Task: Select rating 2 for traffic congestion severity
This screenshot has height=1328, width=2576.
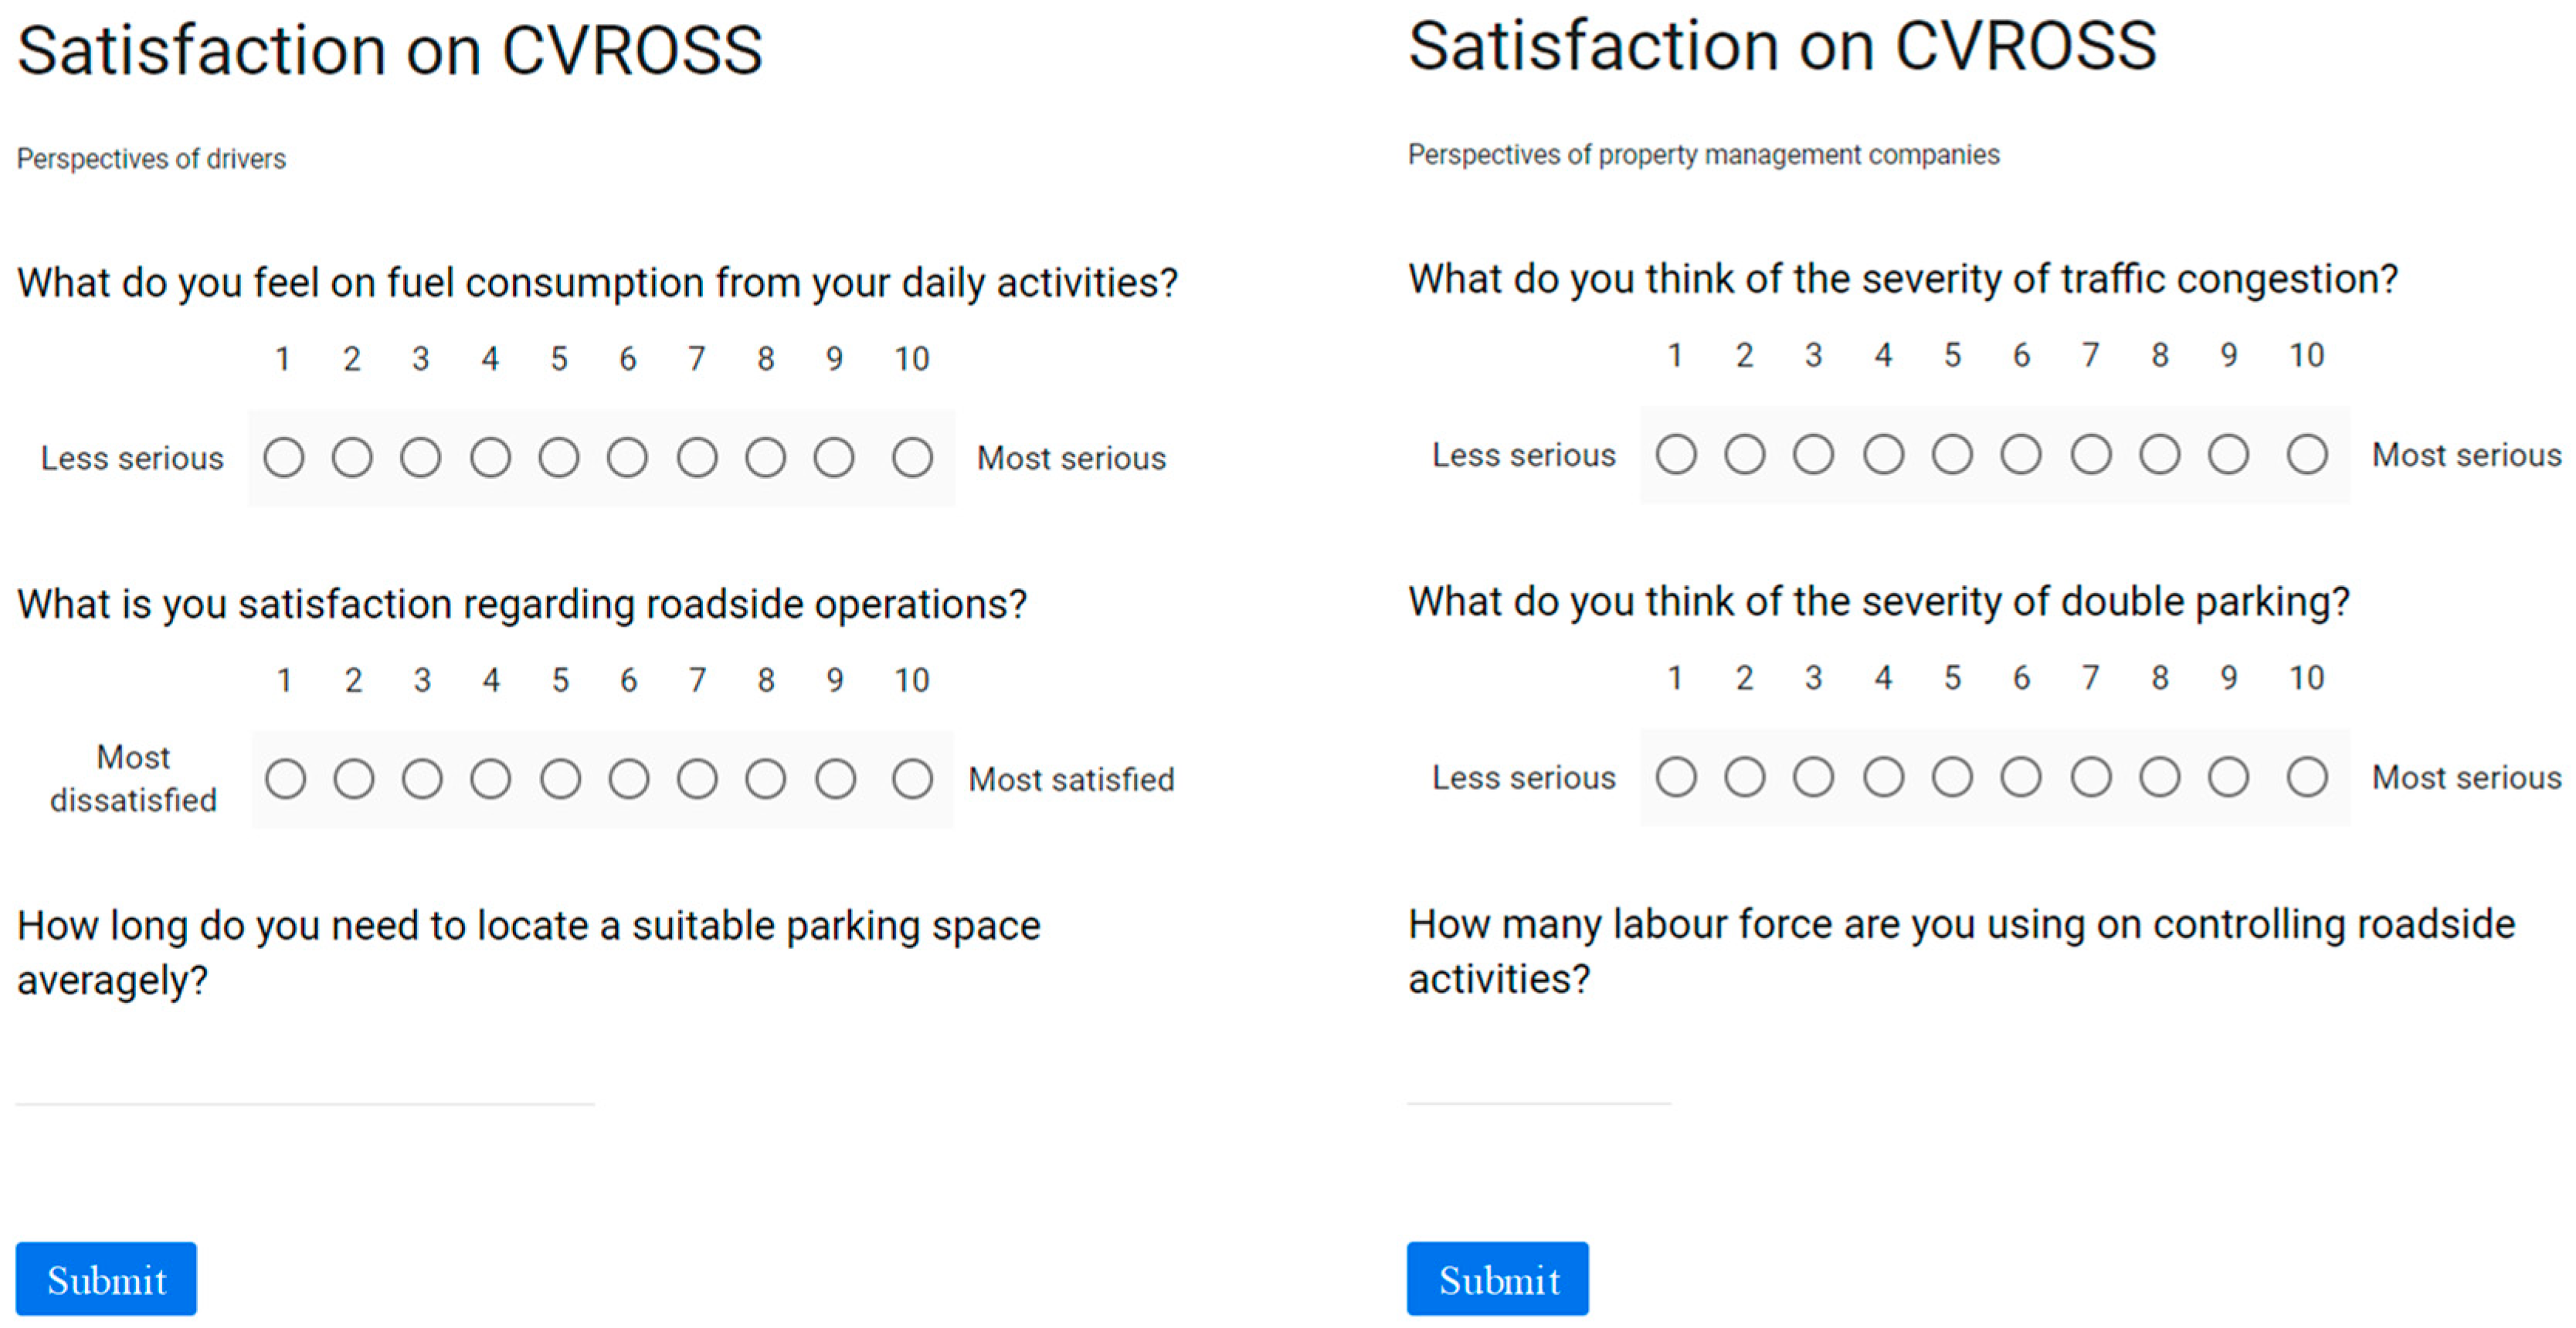Action: (x=1744, y=455)
